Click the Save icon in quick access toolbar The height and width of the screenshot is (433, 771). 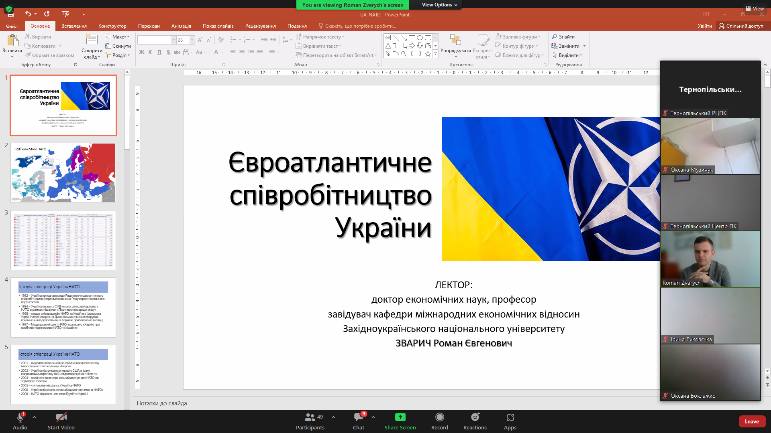[x=11, y=15]
